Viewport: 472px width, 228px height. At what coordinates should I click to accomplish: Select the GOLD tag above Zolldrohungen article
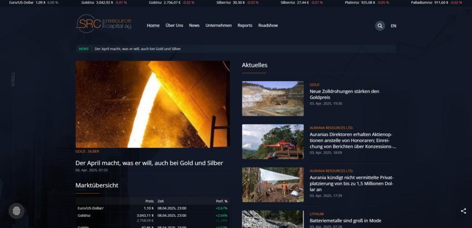tap(315, 85)
